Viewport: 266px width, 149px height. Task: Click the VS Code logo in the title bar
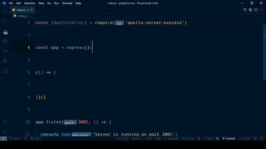tap(4, 3)
